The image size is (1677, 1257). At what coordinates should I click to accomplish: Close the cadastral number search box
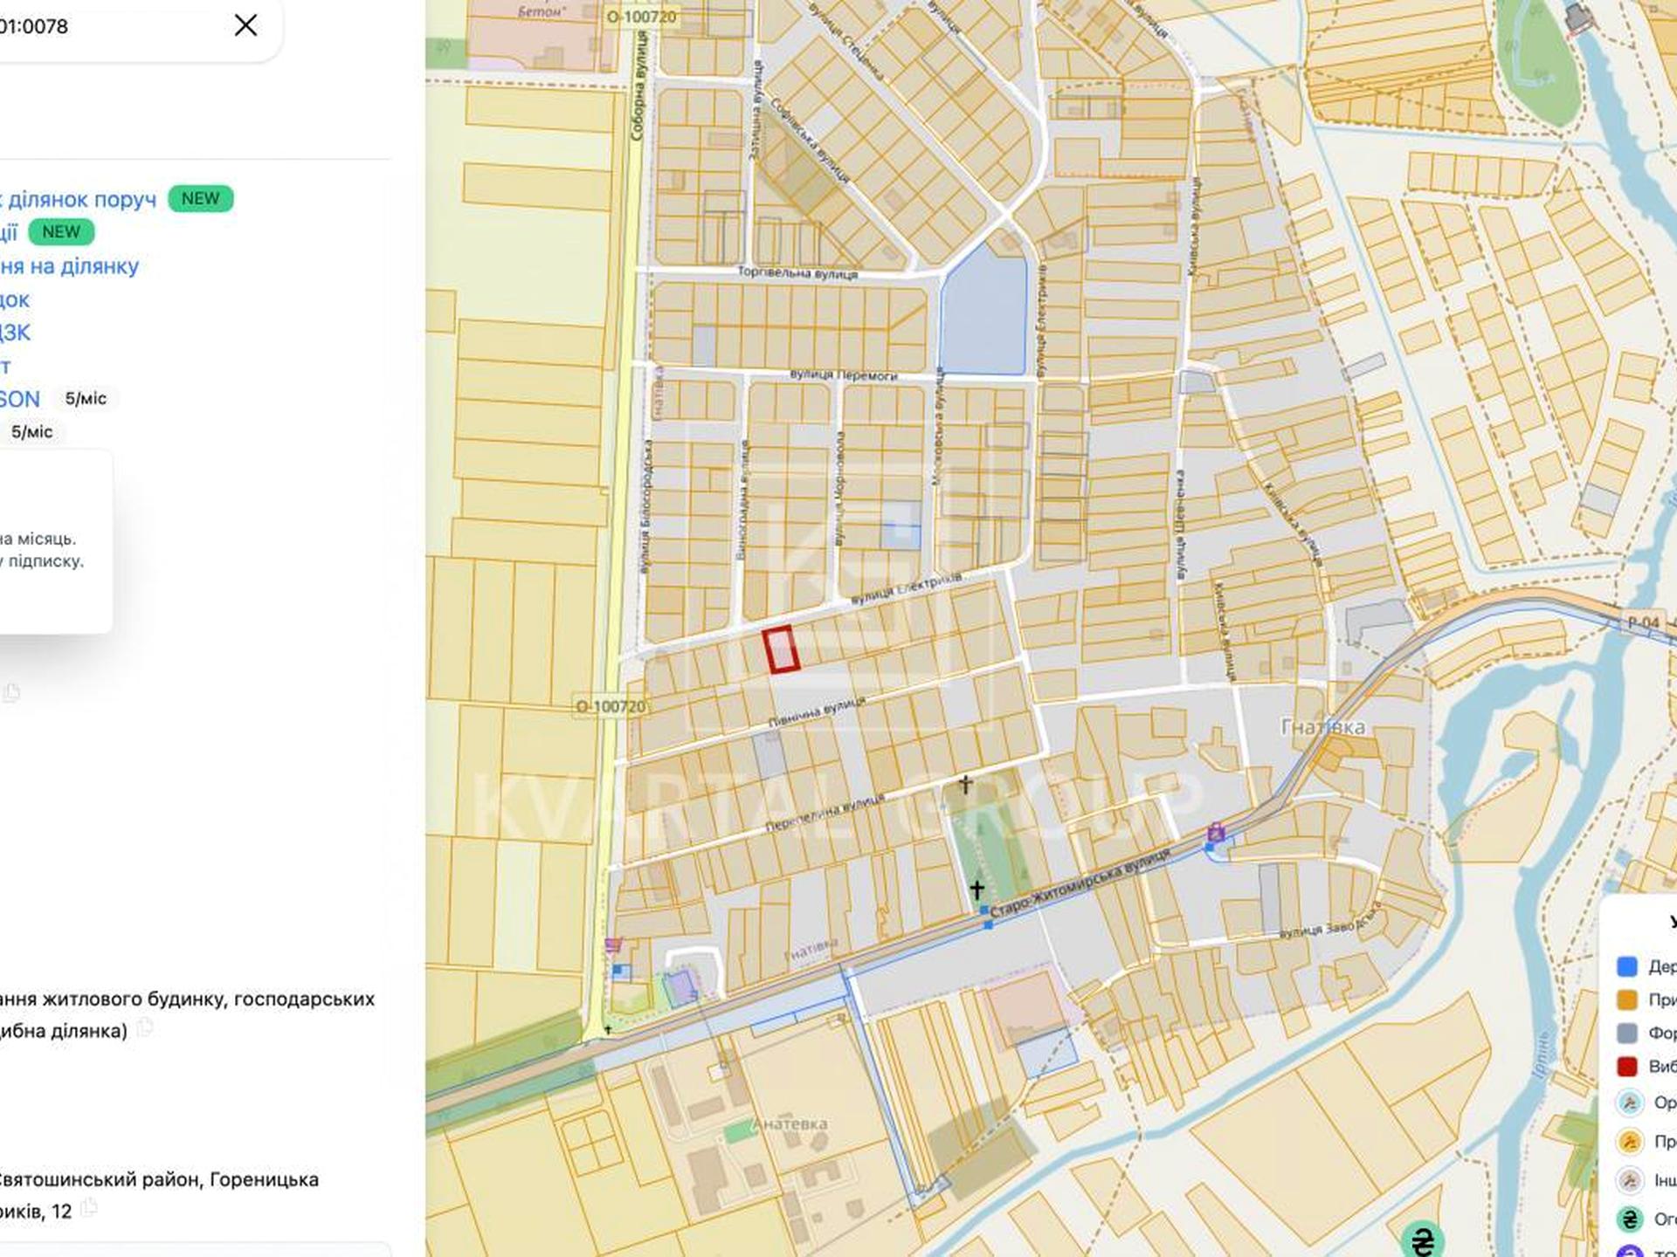tap(245, 25)
